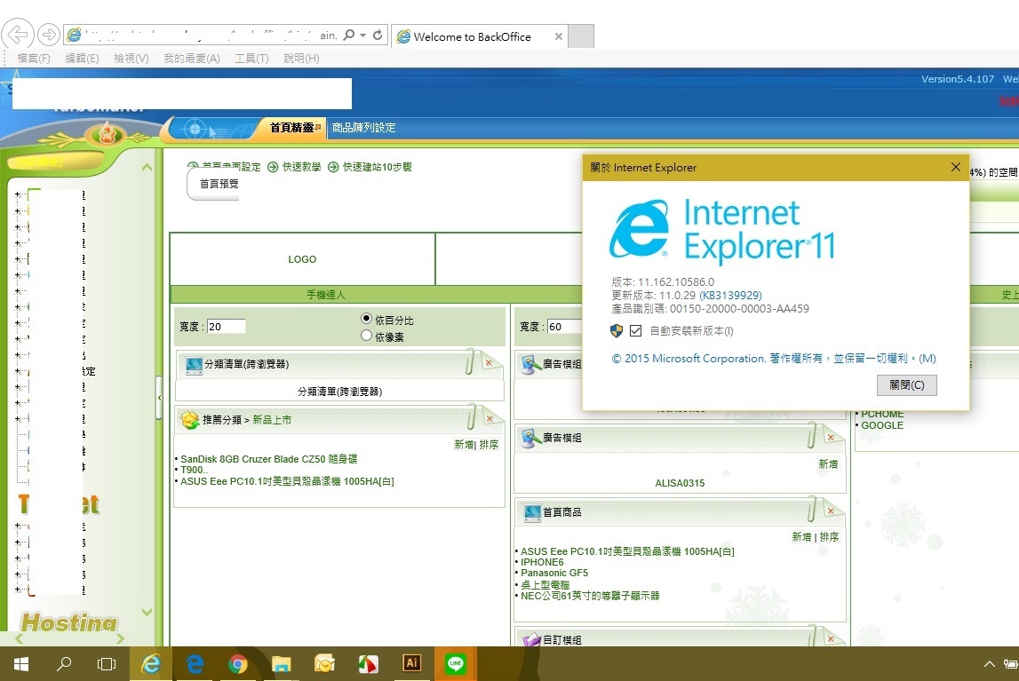Click the browser back arrow button
Viewport: 1019px width, 681px height.
(18, 35)
